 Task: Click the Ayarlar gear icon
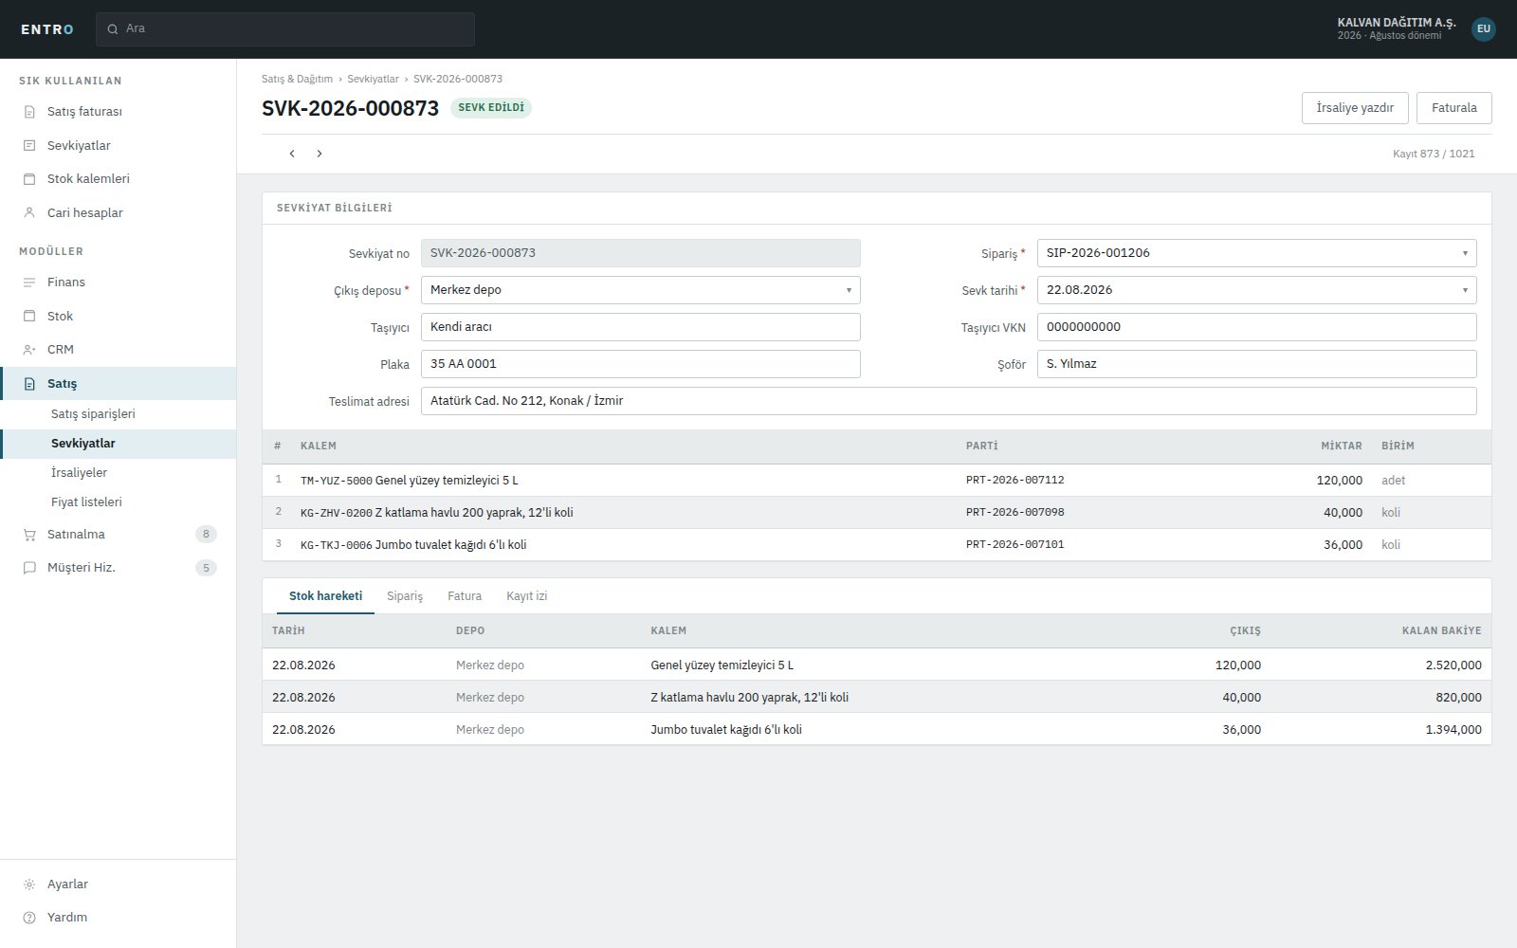coord(29,884)
